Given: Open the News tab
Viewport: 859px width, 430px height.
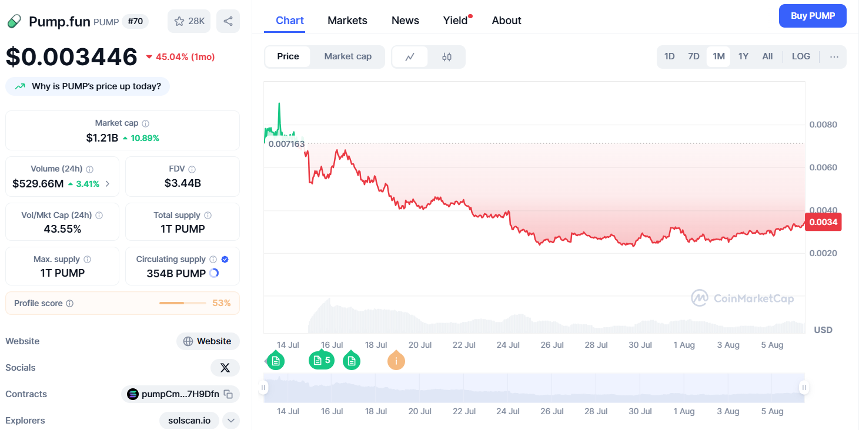Looking at the screenshot, I should click(405, 21).
